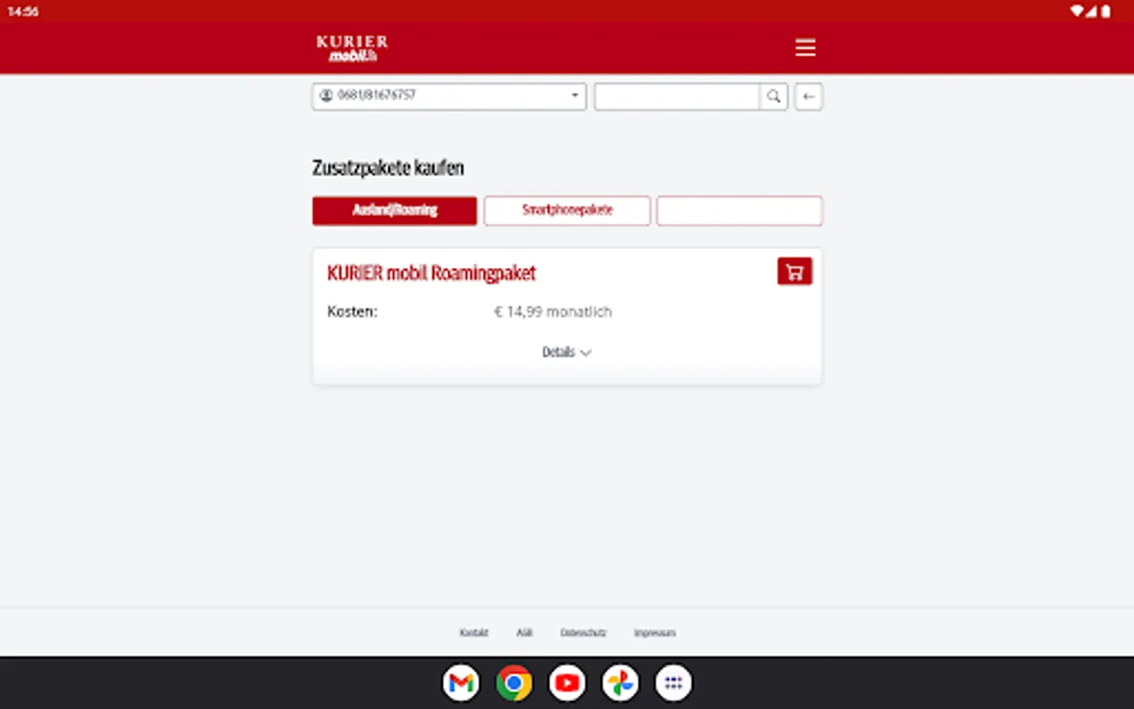
Task: Open the Impressum footer link
Action: click(654, 633)
